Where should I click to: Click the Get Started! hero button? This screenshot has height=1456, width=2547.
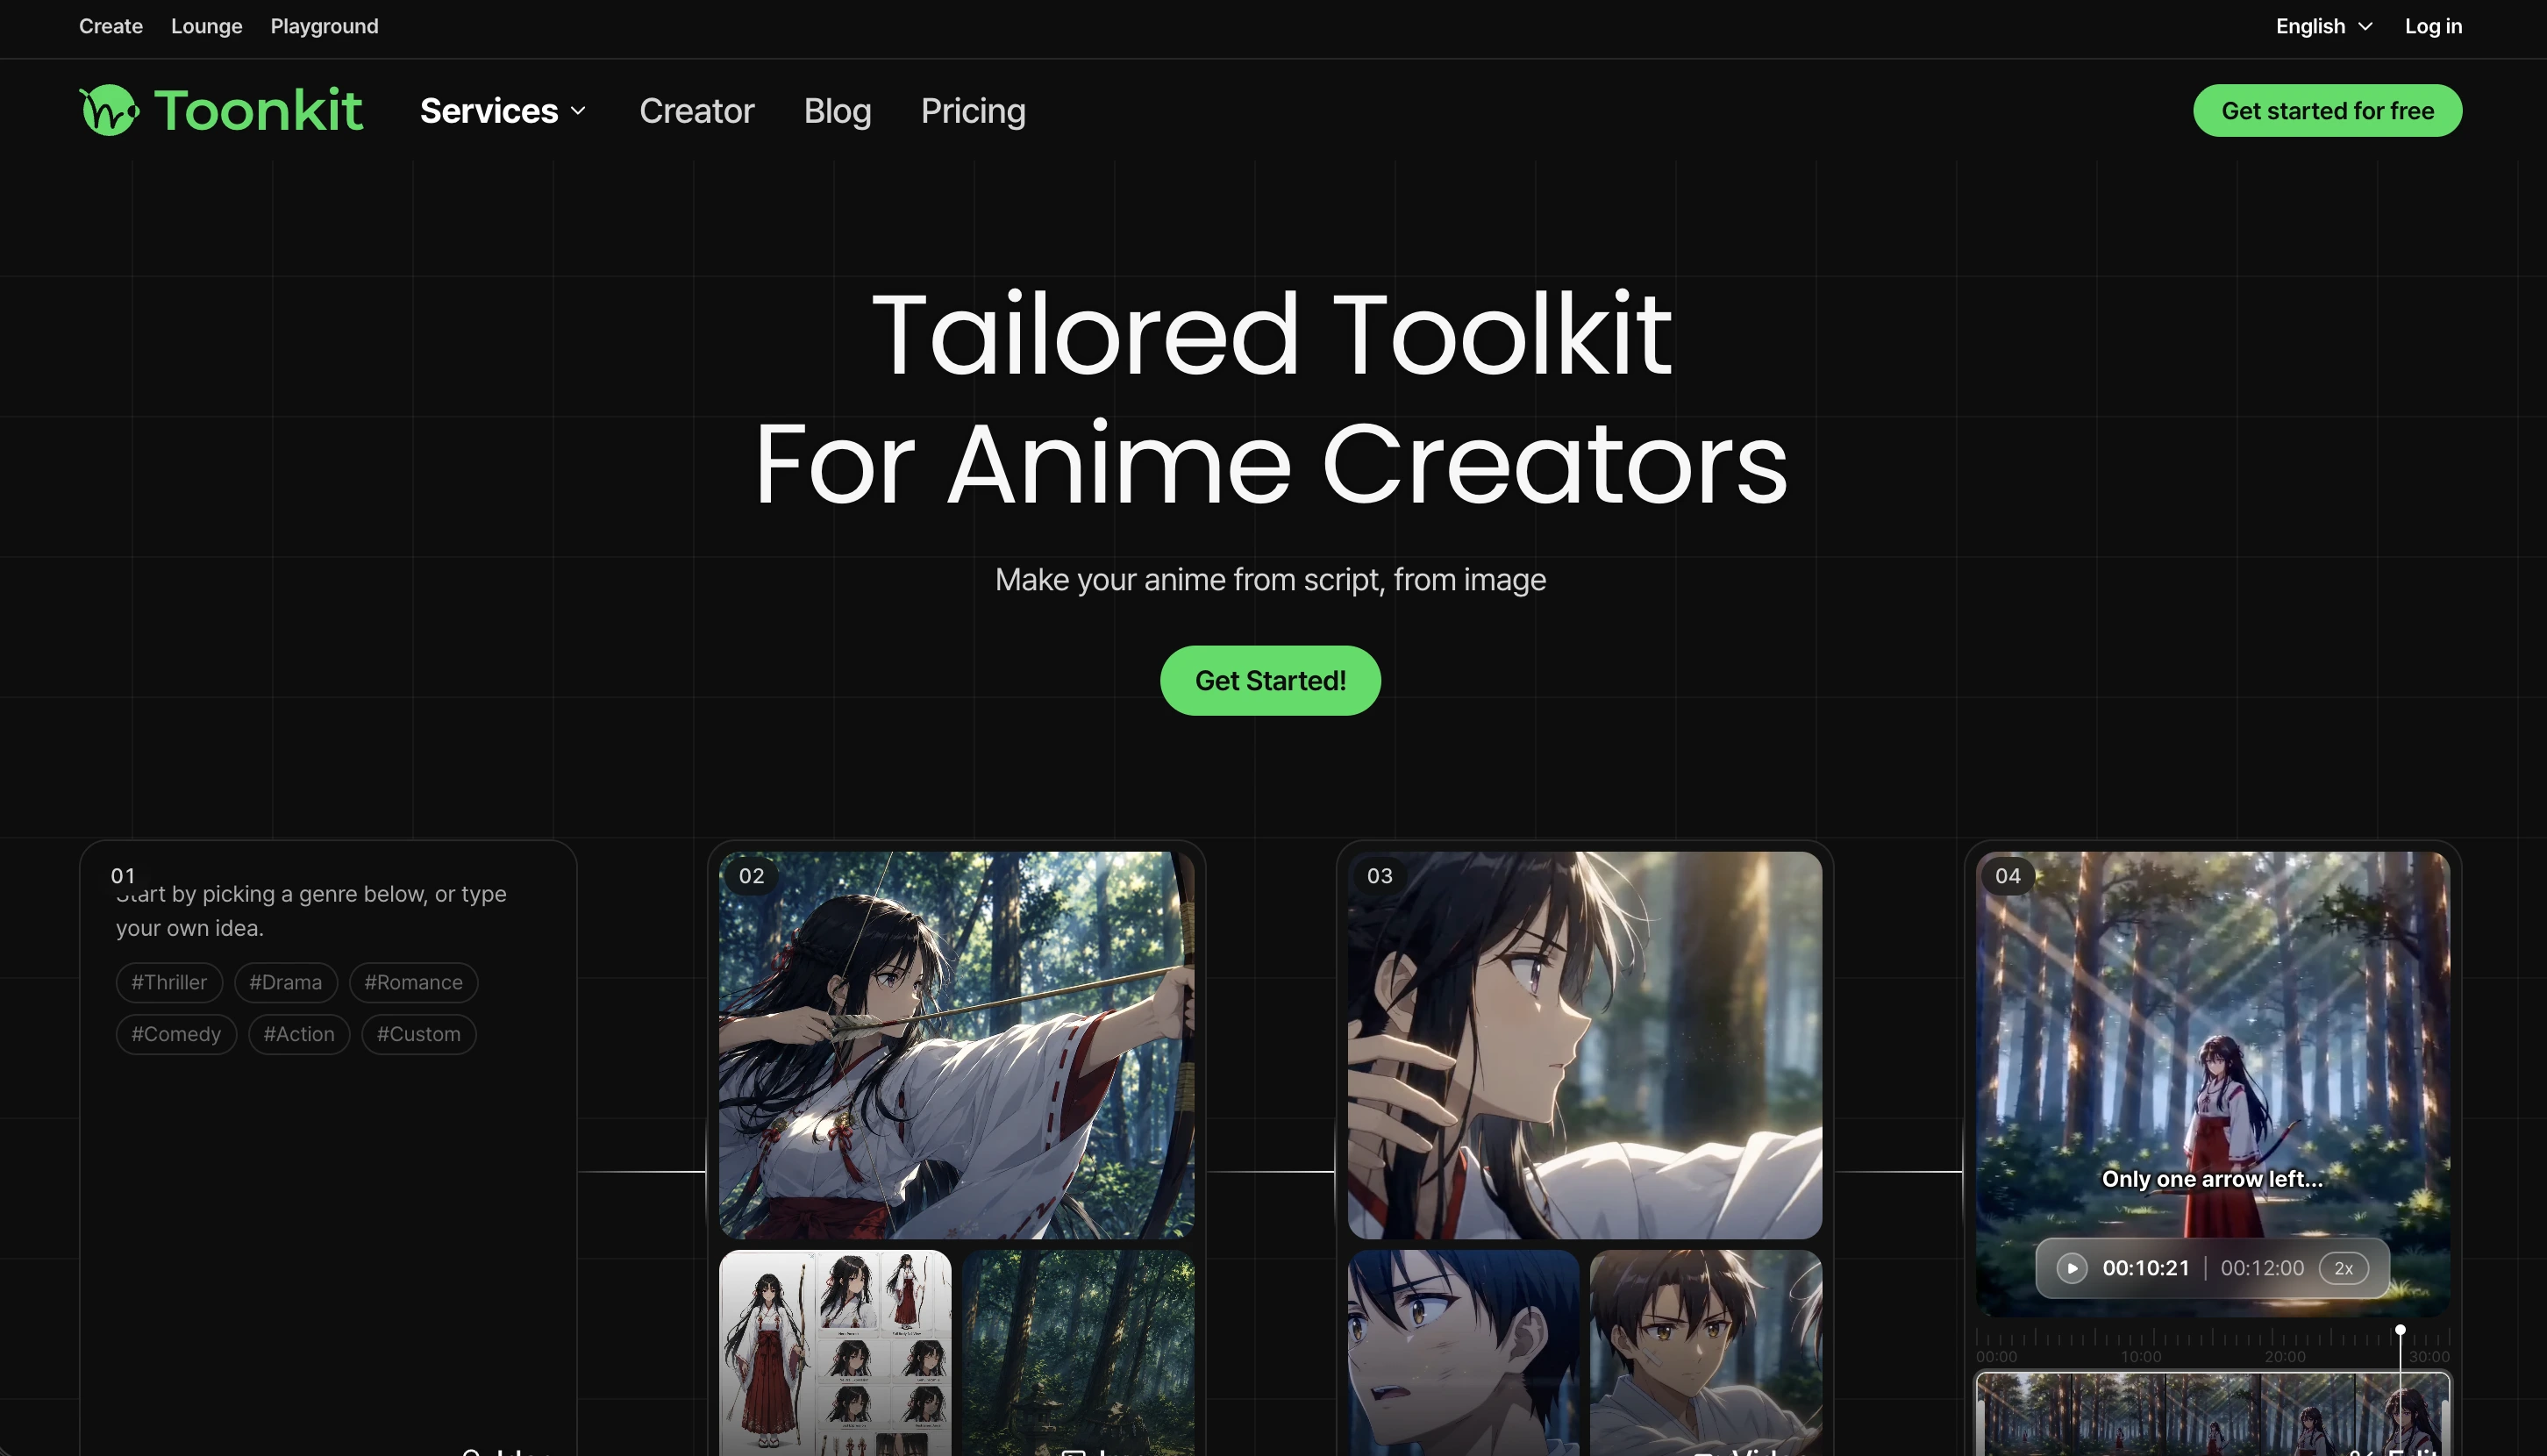1270,680
